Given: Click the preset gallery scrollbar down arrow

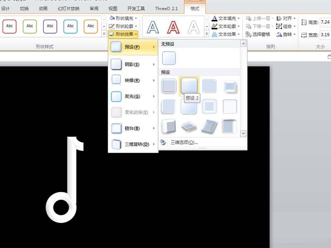Looking at the screenshot, I should 244,134.
